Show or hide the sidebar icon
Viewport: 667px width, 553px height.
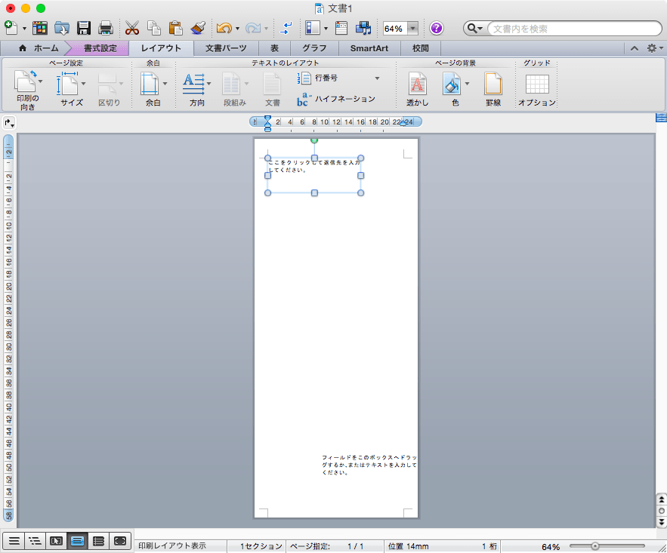(x=313, y=28)
